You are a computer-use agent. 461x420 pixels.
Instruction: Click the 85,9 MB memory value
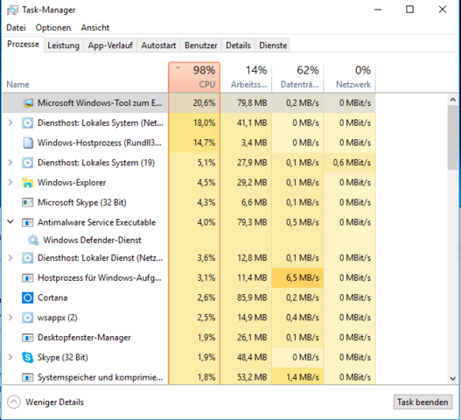[x=252, y=297]
